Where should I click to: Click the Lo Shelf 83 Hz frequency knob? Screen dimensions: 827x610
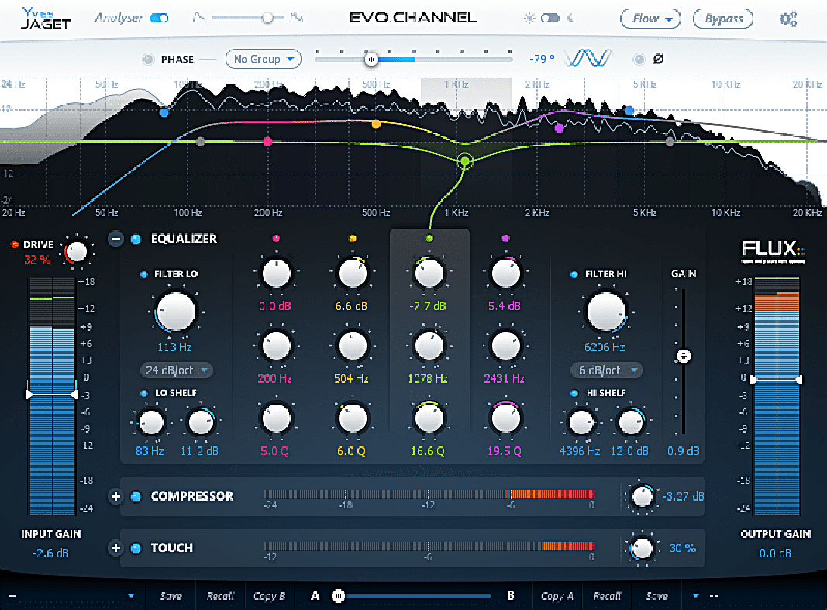click(151, 422)
